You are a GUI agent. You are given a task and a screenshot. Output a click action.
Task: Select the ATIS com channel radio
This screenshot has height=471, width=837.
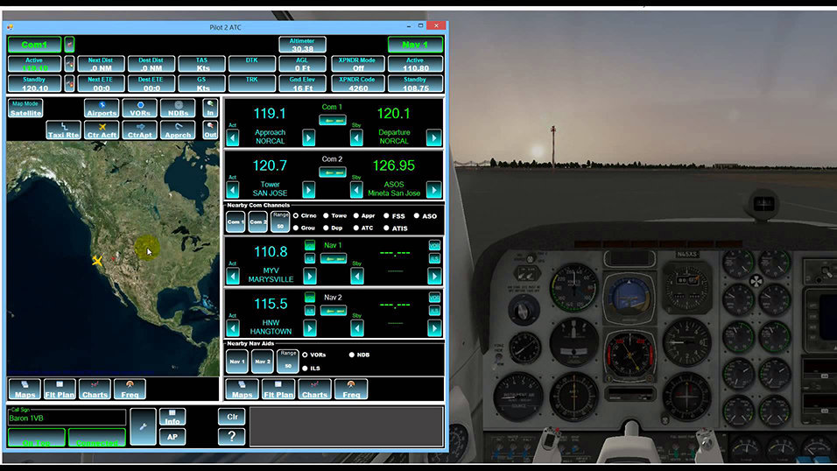pyautogui.click(x=386, y=228)
